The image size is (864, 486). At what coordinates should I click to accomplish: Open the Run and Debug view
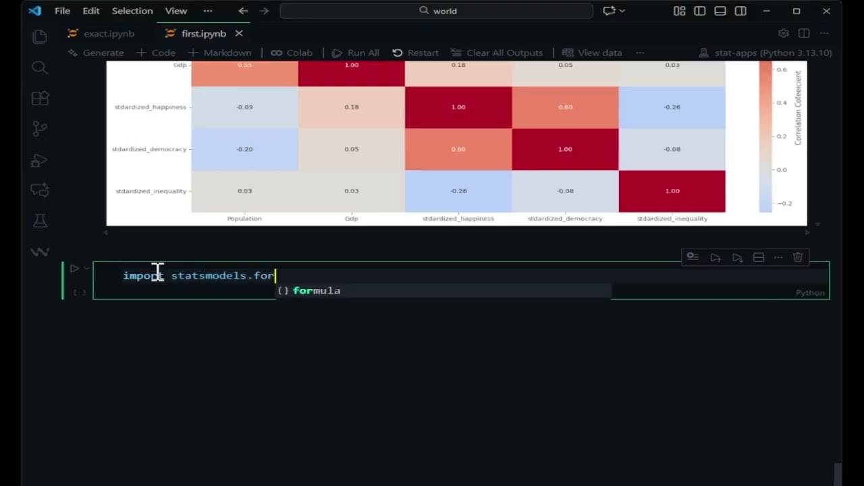coord(40,160)
